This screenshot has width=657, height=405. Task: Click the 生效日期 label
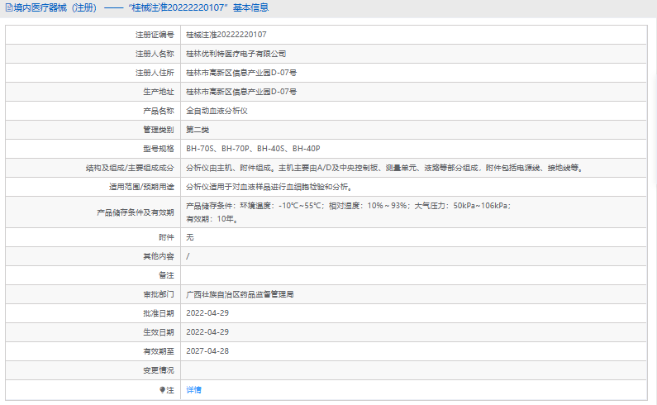tap(159, 332)
